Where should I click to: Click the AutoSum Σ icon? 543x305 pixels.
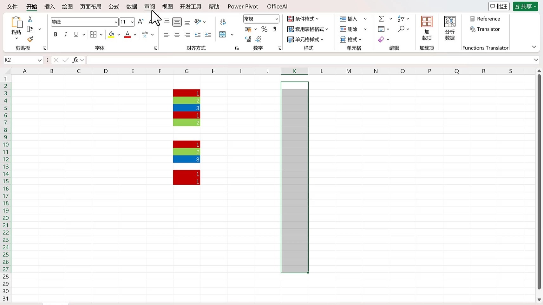pos(382,19)
